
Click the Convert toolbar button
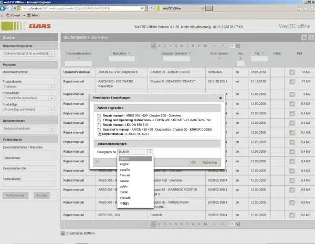[13, 15]
